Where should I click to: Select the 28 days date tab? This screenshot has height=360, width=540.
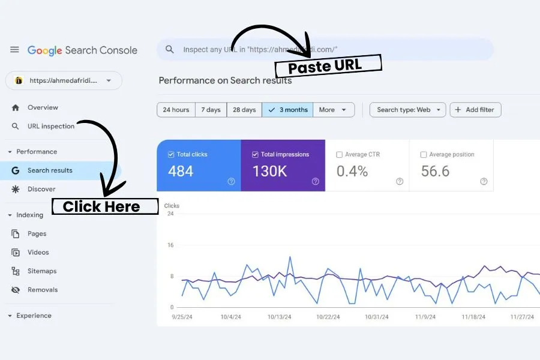[244, 110]
